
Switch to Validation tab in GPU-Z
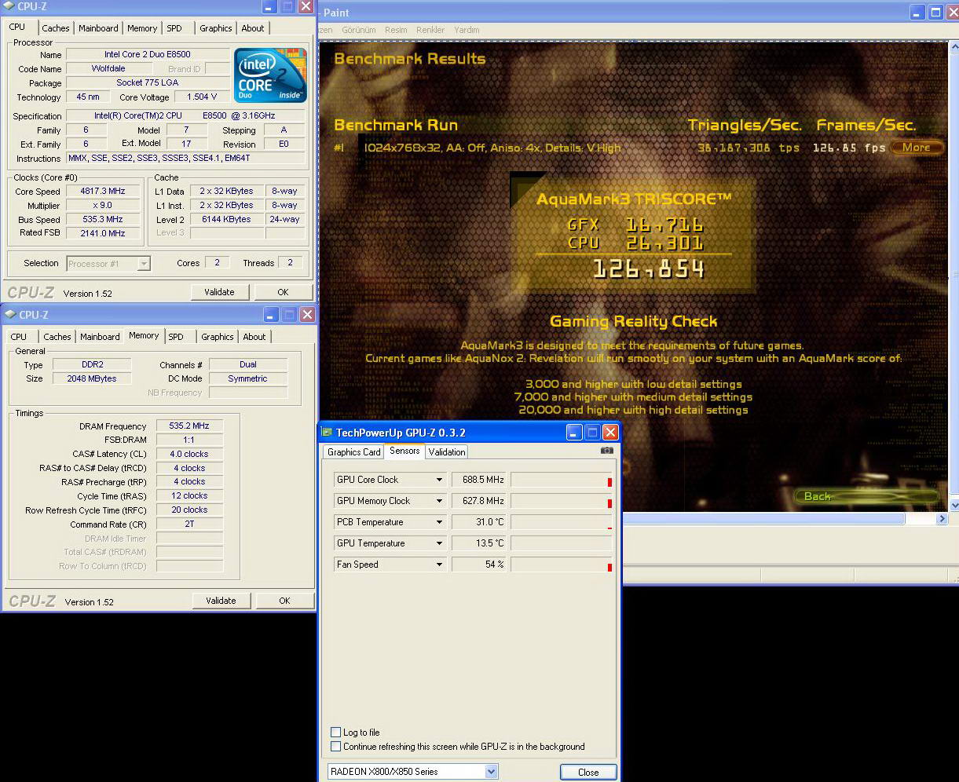[447, 452]
